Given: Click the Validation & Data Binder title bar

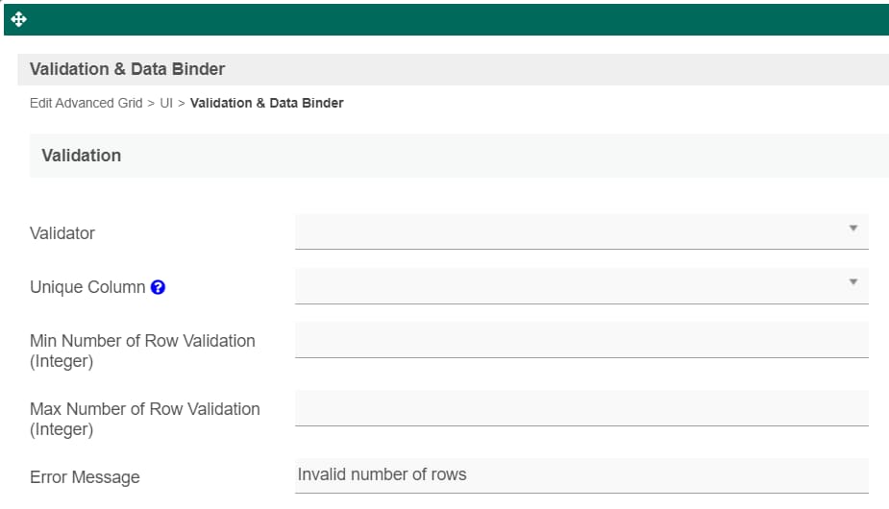Looking at the screenshot, I should (453, 69).
